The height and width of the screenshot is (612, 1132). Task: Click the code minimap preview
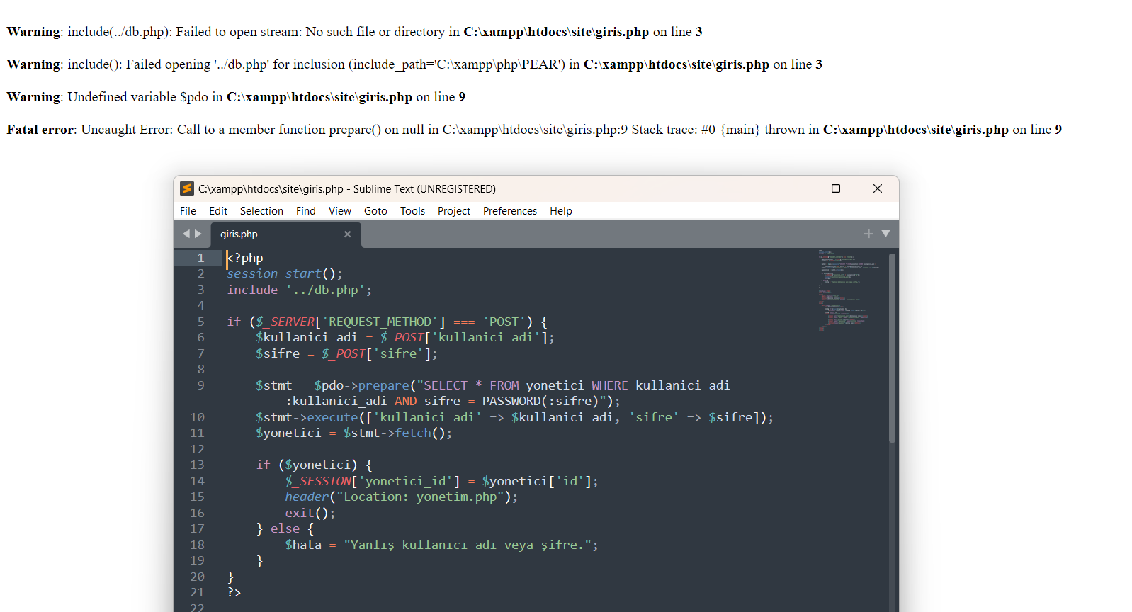[849, 290]
